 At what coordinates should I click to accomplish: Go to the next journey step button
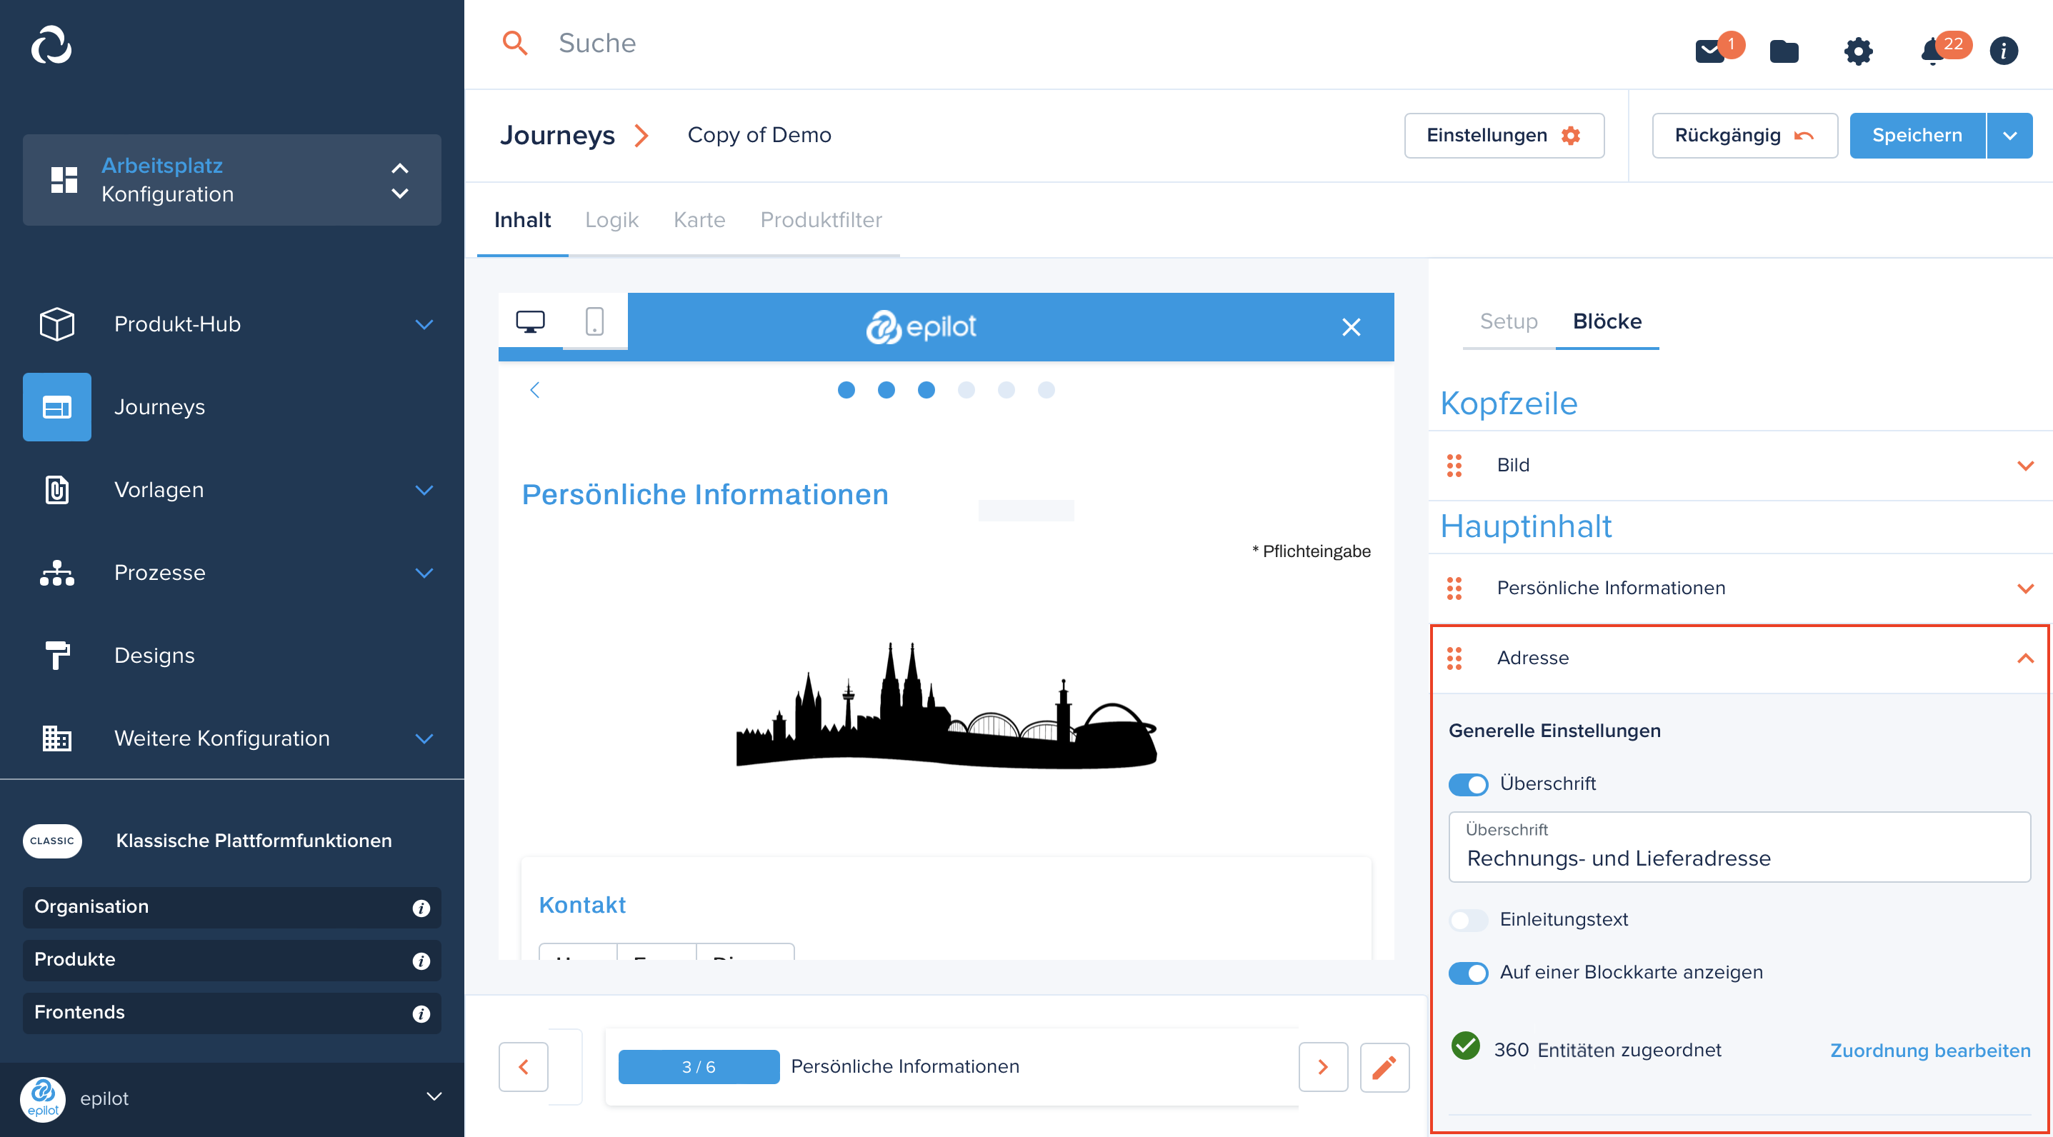(1322, 1067)
